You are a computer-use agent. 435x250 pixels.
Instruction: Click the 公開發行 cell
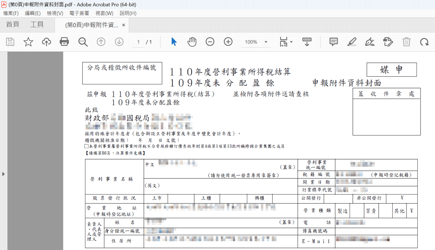(x=311, y=198)
